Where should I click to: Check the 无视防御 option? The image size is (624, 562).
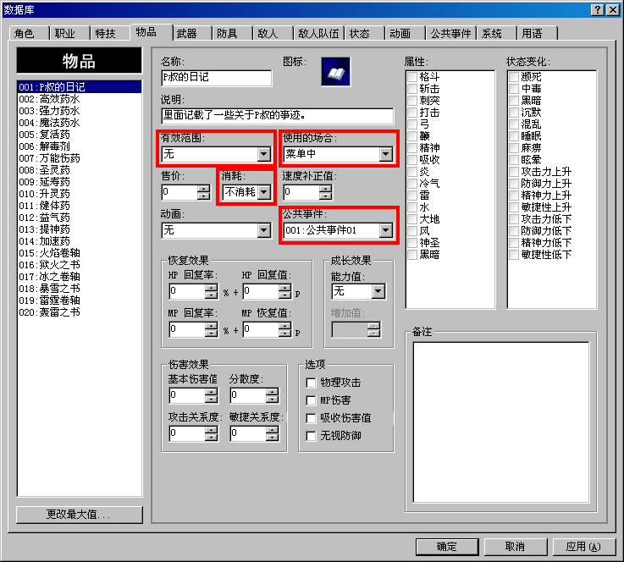311,436
